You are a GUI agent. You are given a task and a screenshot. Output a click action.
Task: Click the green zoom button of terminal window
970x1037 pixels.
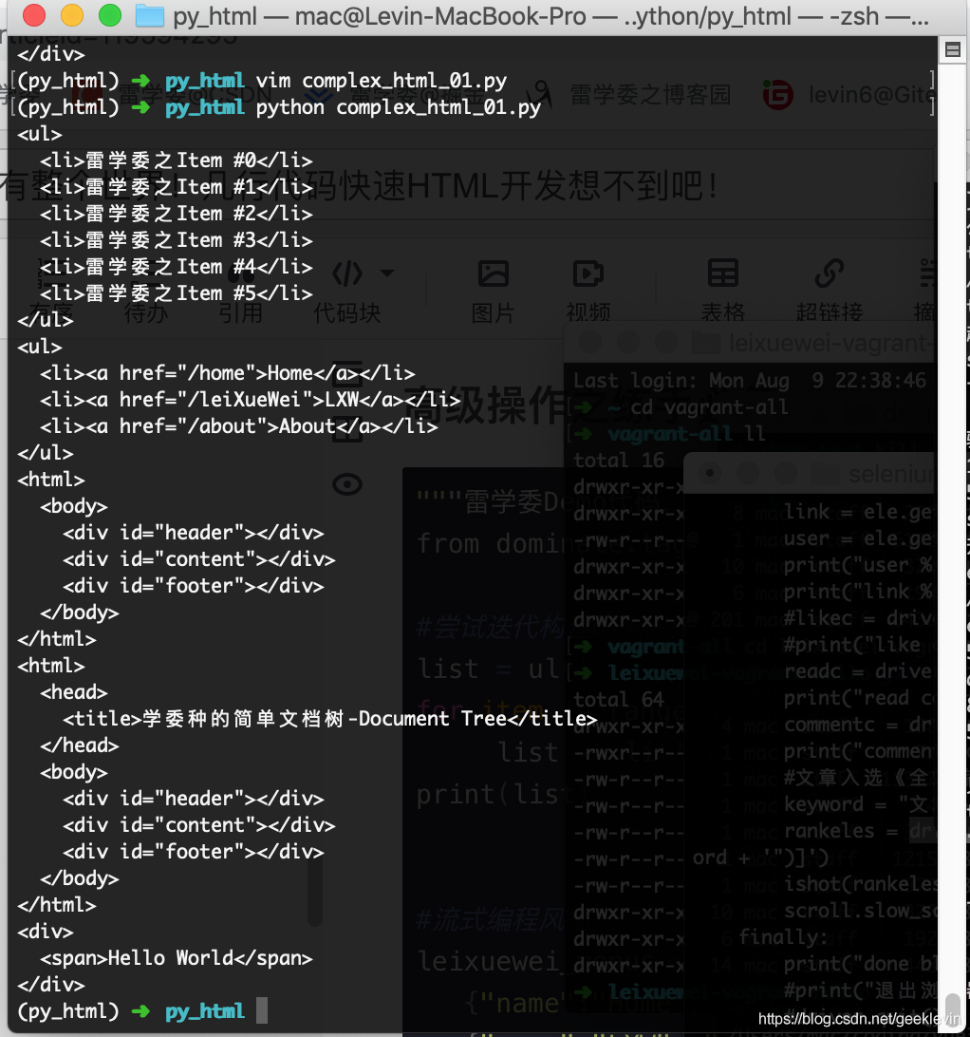[x=110, y=14]
